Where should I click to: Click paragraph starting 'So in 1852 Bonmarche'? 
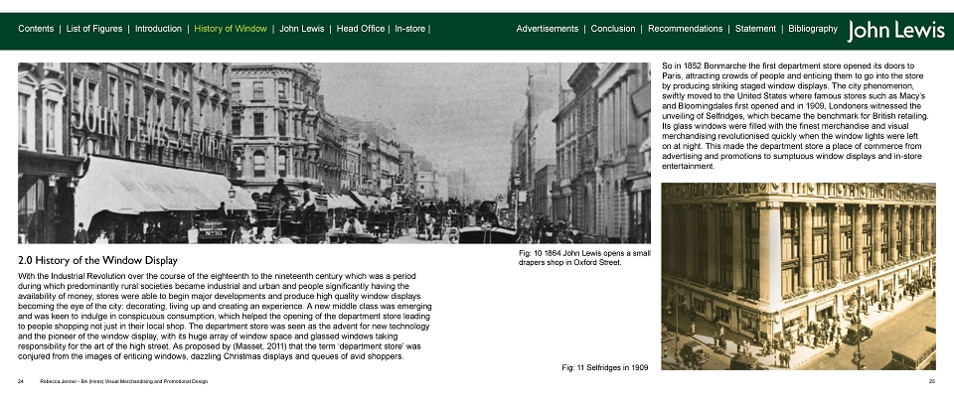tap(795, 115)
